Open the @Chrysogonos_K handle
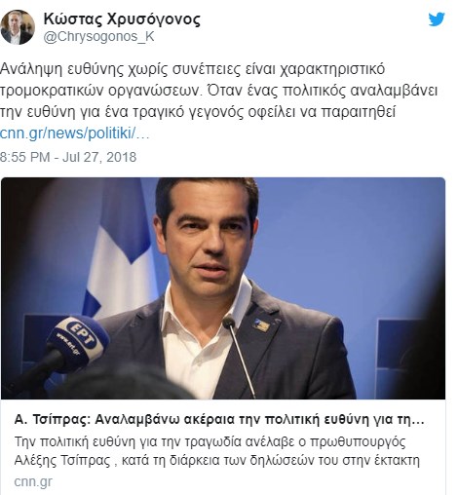 [98, 37]
